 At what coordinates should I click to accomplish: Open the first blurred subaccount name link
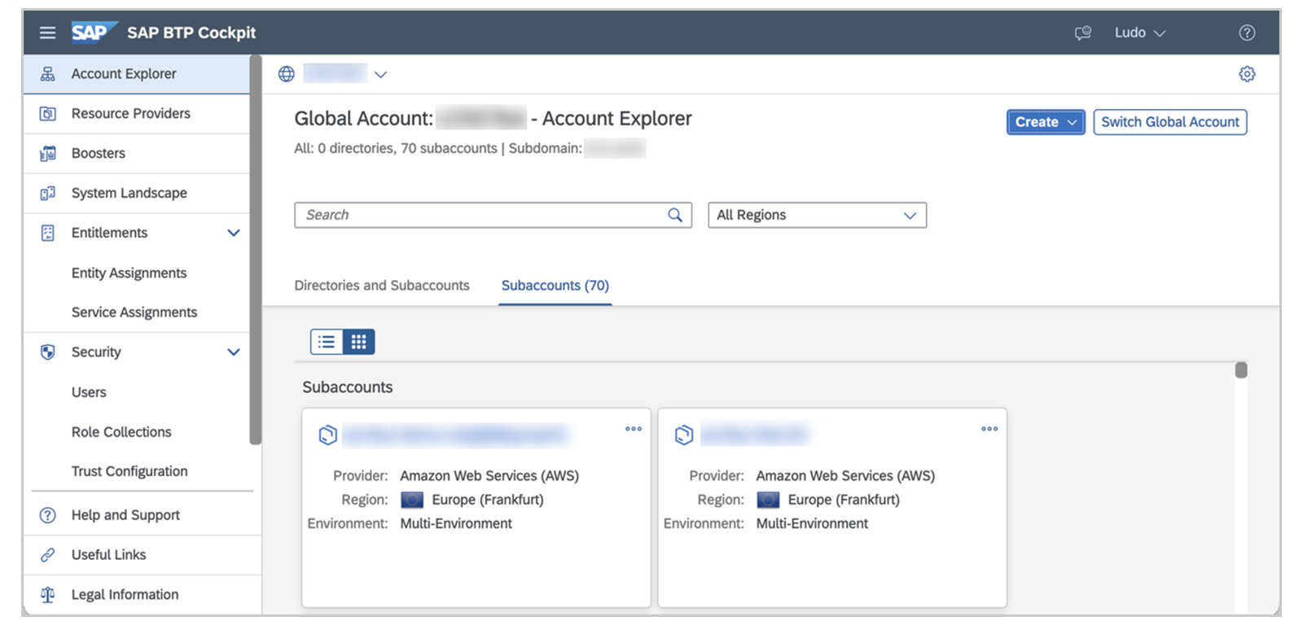point(454,435)
